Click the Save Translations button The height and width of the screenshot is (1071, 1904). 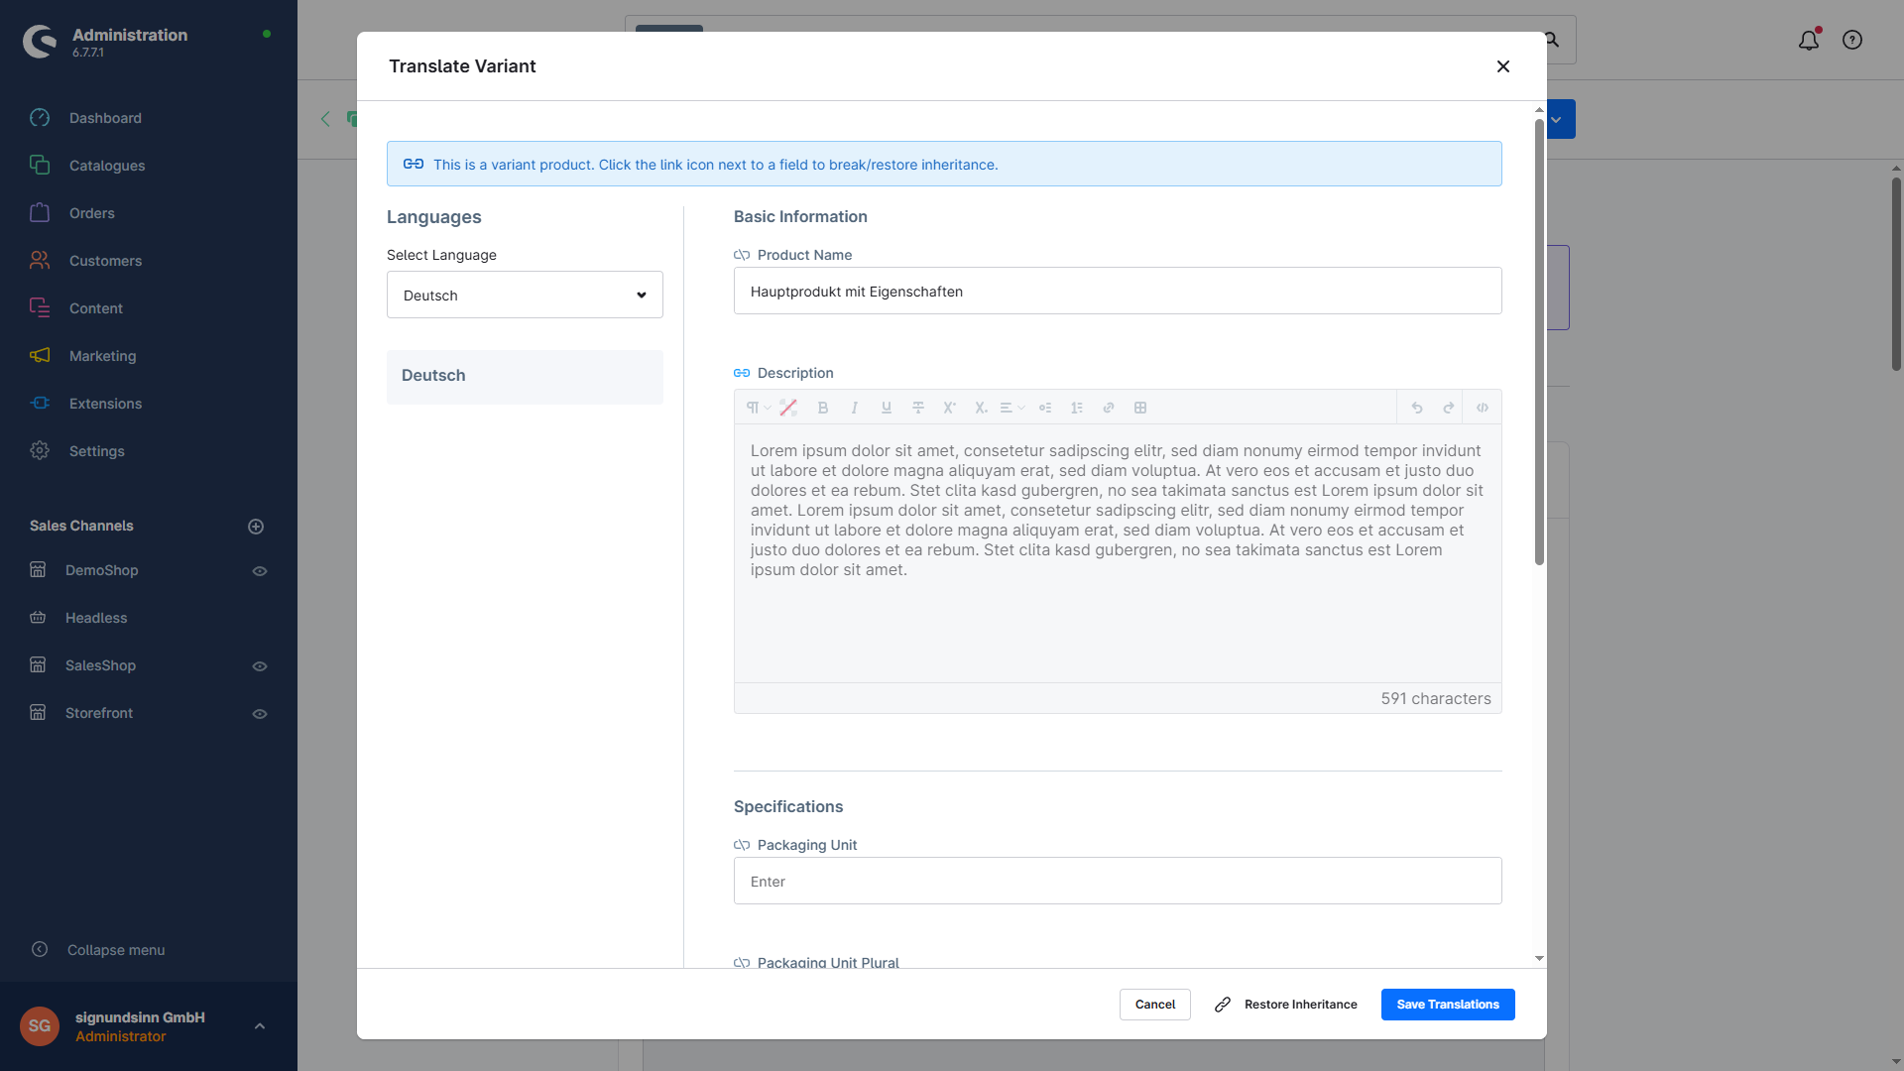[1447, 1005]
